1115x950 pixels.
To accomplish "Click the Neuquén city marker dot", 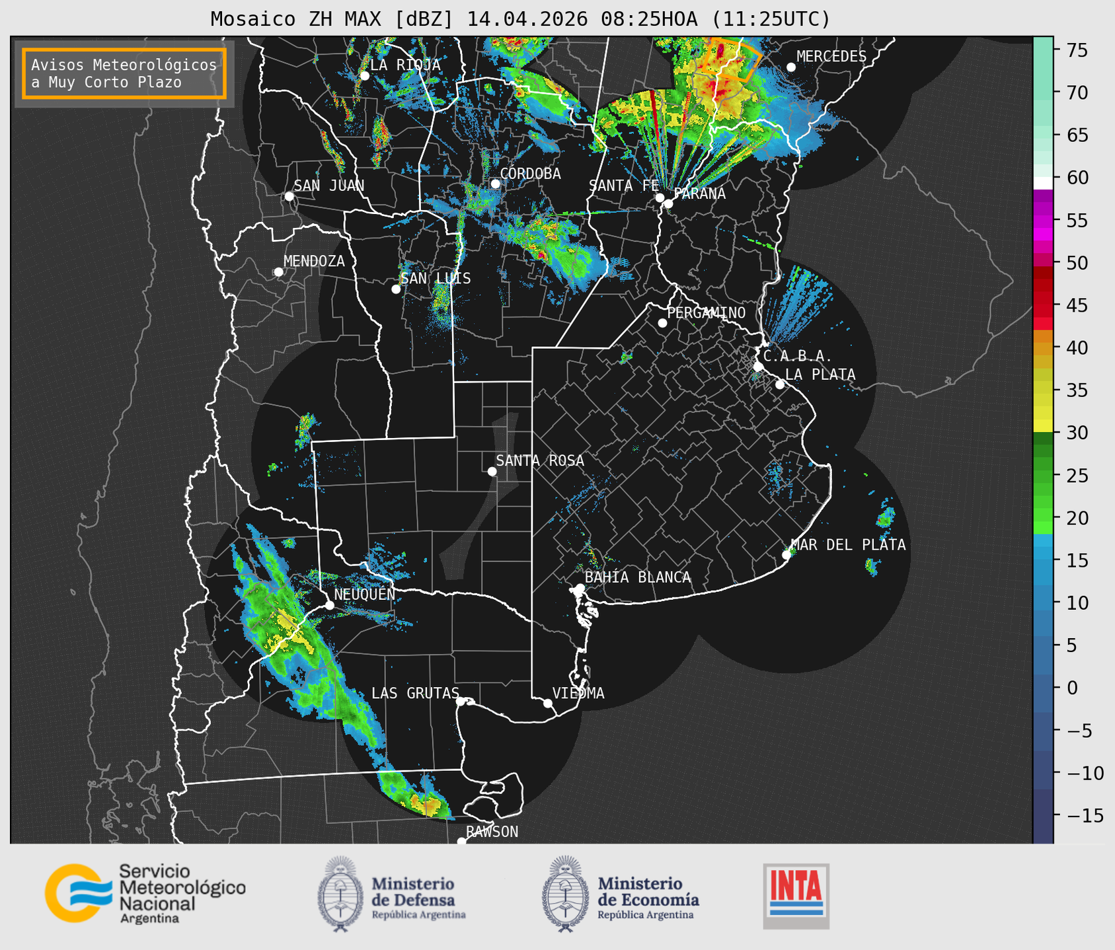I will (330, 605).
